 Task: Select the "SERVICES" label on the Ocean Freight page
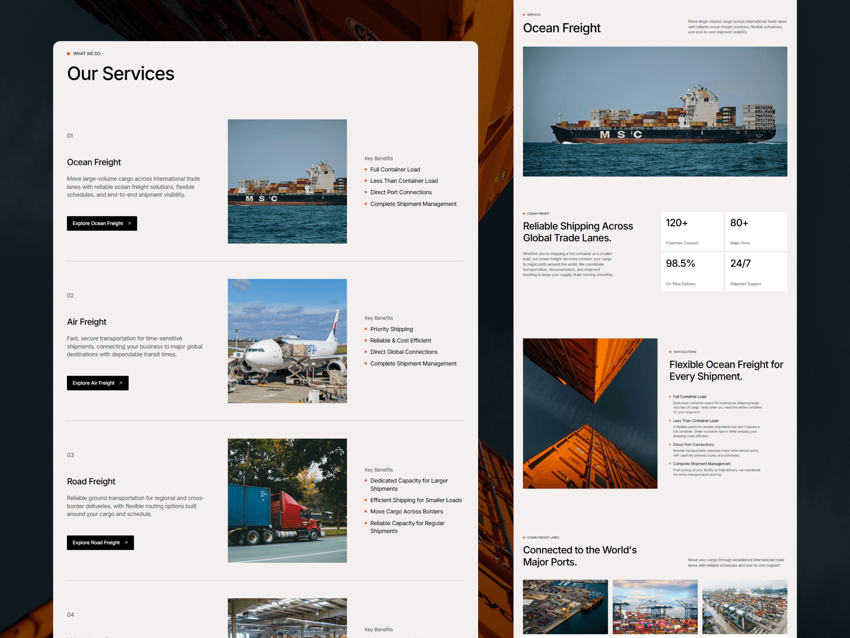point(534,15)
